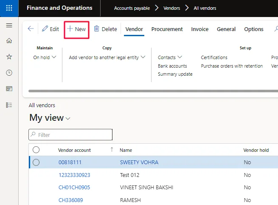Screen dimensions: 278x205
Task: Open the app launcher waffle icon
Action: pyautogui.click(x=9, y=8)
